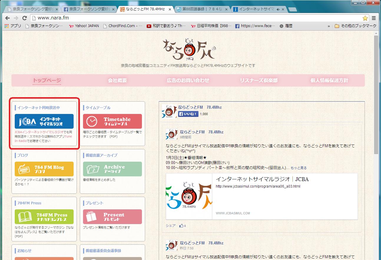381x260 pixels.
Task: Click the like thumb icon under JCBA post
Action: pyautogui.click(x=181, y=226)
